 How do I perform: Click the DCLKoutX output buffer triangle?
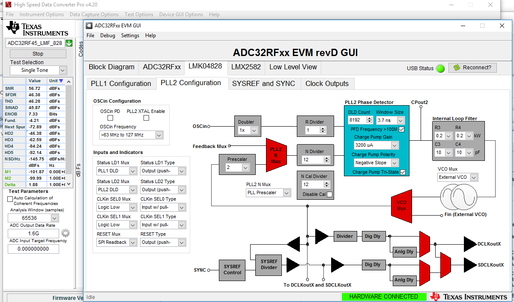(470, 244)
